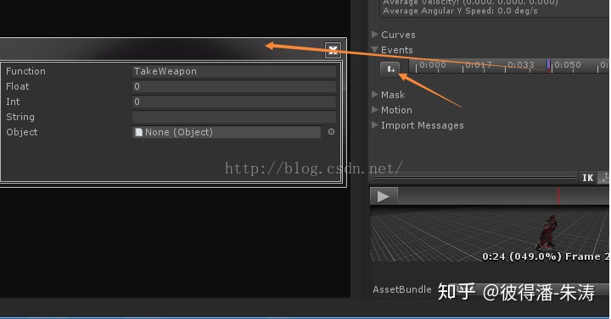Select the event marker on the timeline
This screenshot has height=319, width=611.
coord(548,64)
